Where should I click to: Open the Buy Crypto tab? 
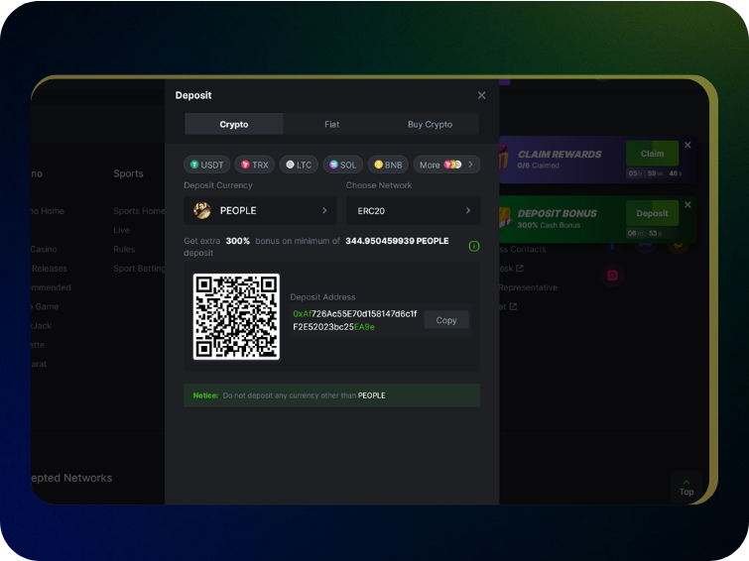click(430, 124)
